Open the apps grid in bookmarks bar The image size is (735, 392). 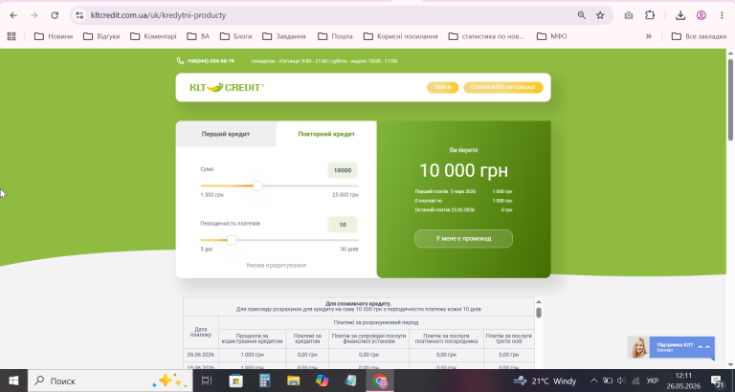tap(11, 36)
